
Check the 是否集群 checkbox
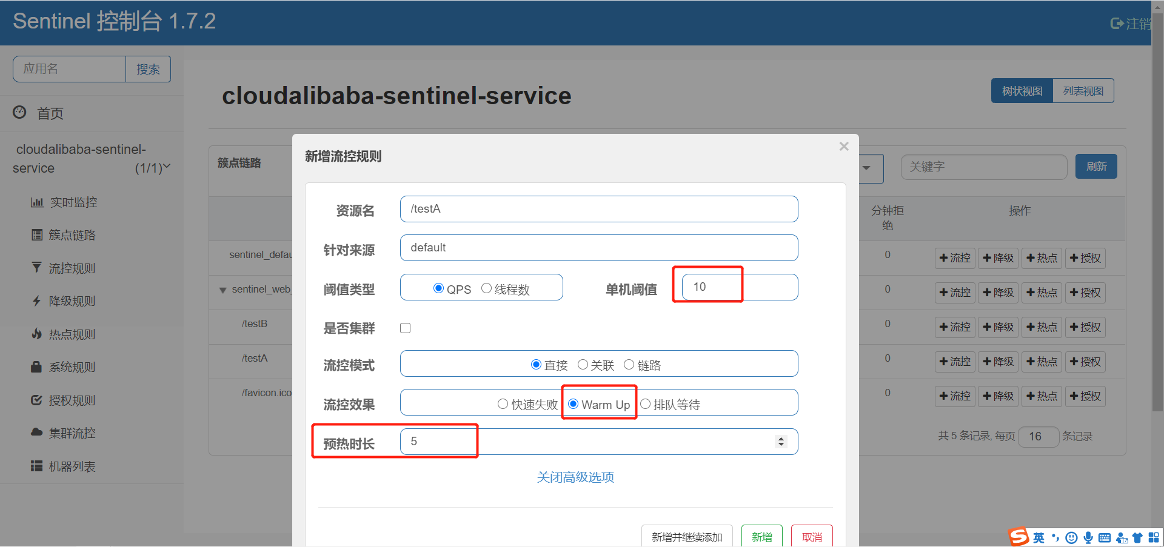(406, 328)
